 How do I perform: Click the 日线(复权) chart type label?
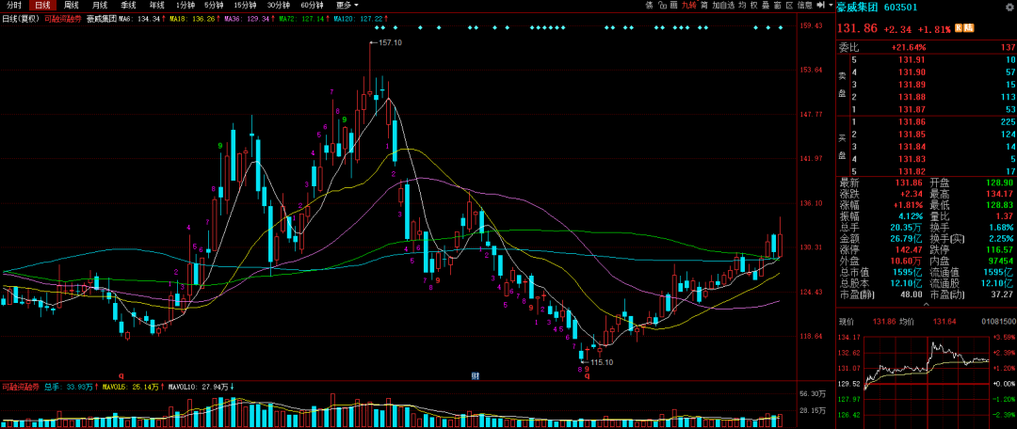21,18
